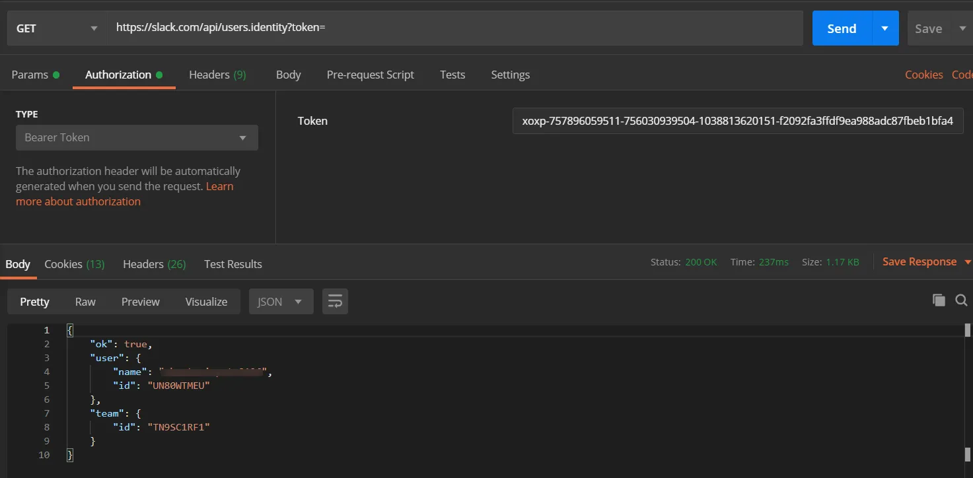Screen dimensions: 973x478
Task: Open the request Body tab
Action: point(288,75)
